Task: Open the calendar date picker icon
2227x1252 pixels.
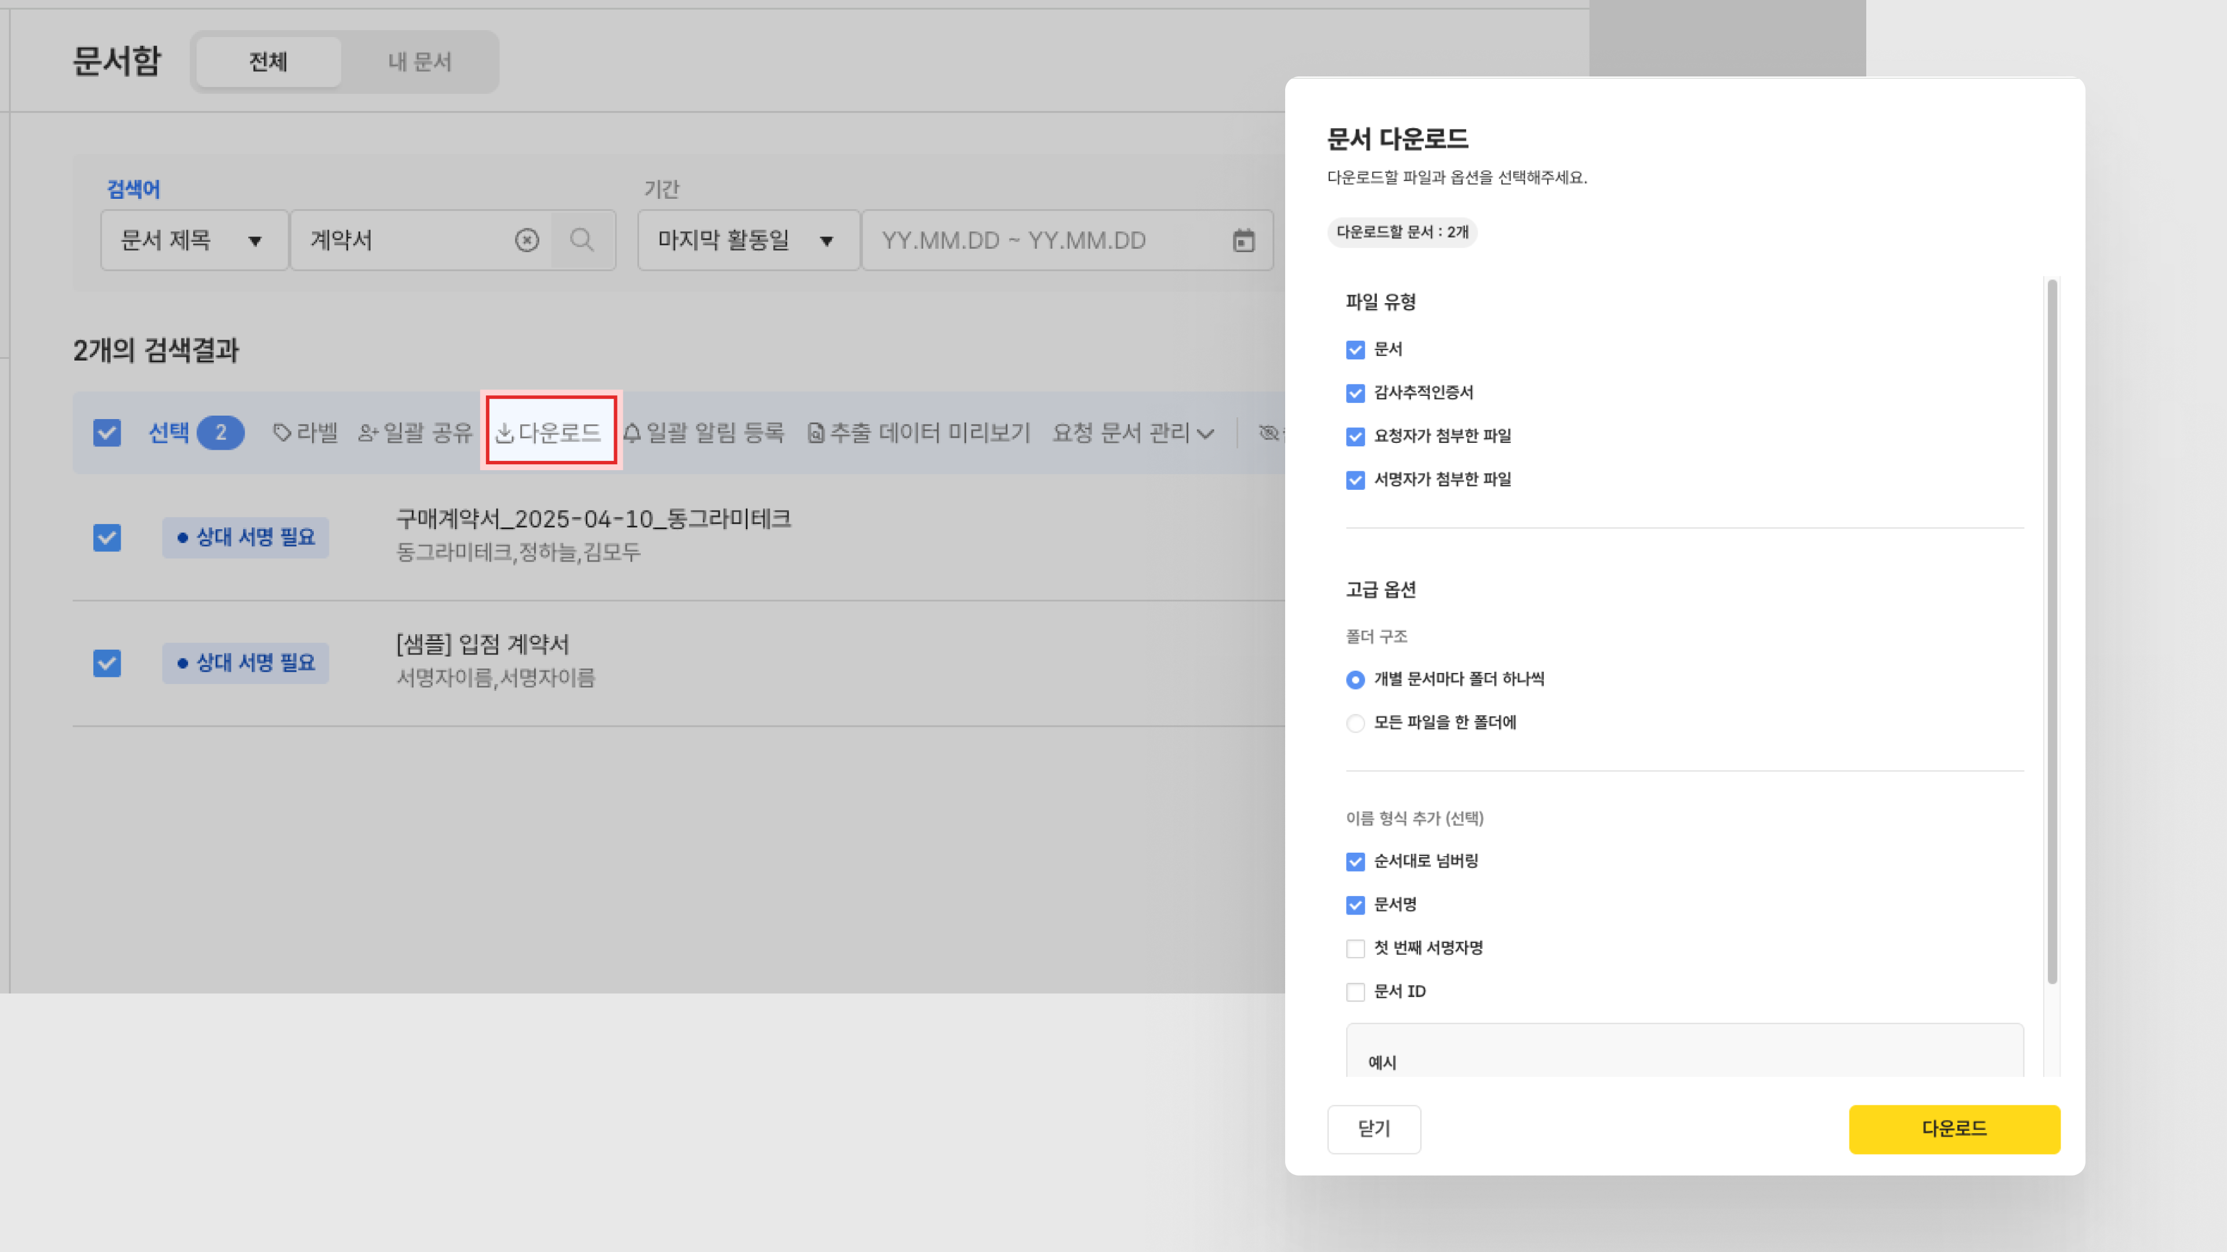Action: pyautogui.click(x=1243, y=240)
